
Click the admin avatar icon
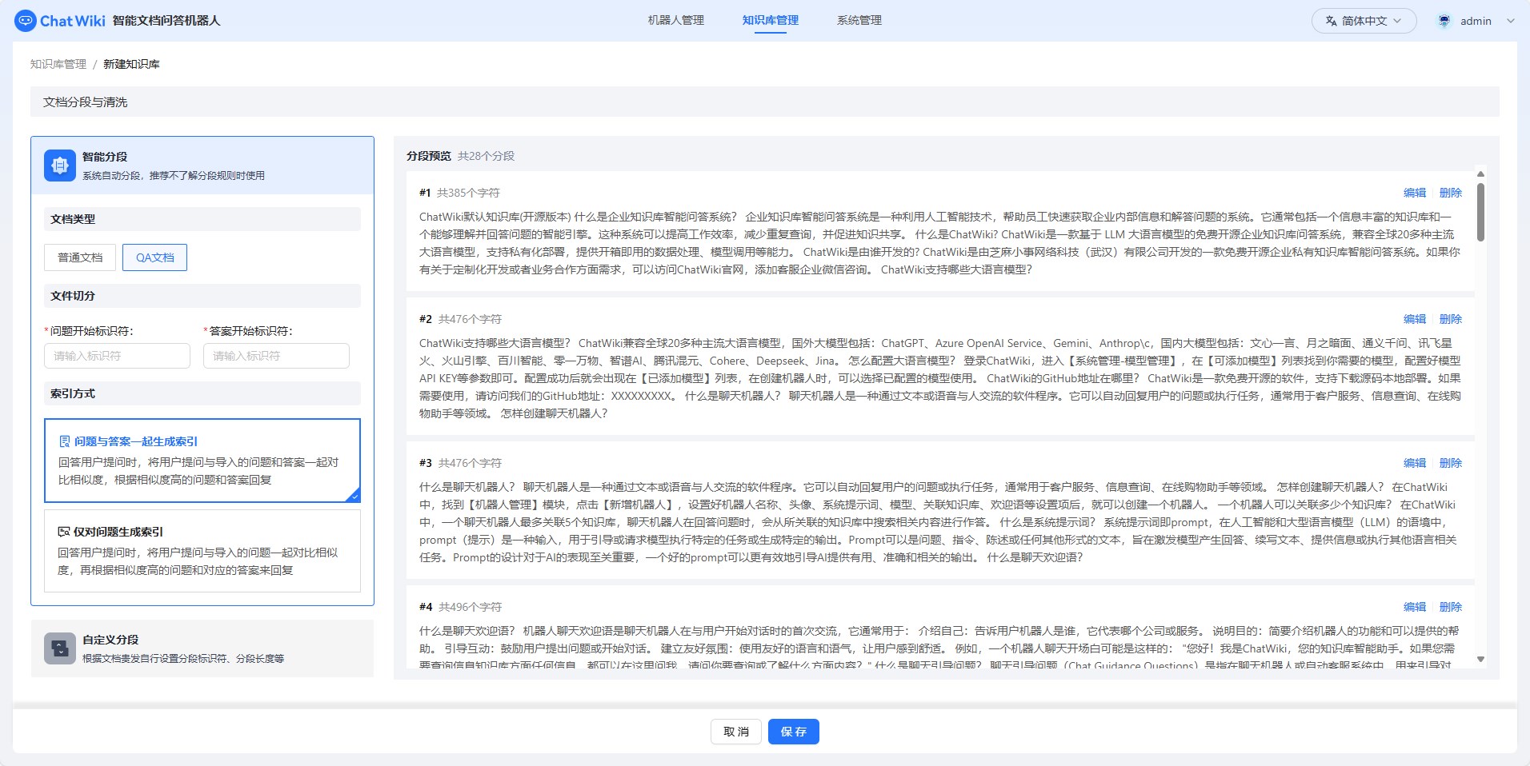click(x=1444, y=21)
